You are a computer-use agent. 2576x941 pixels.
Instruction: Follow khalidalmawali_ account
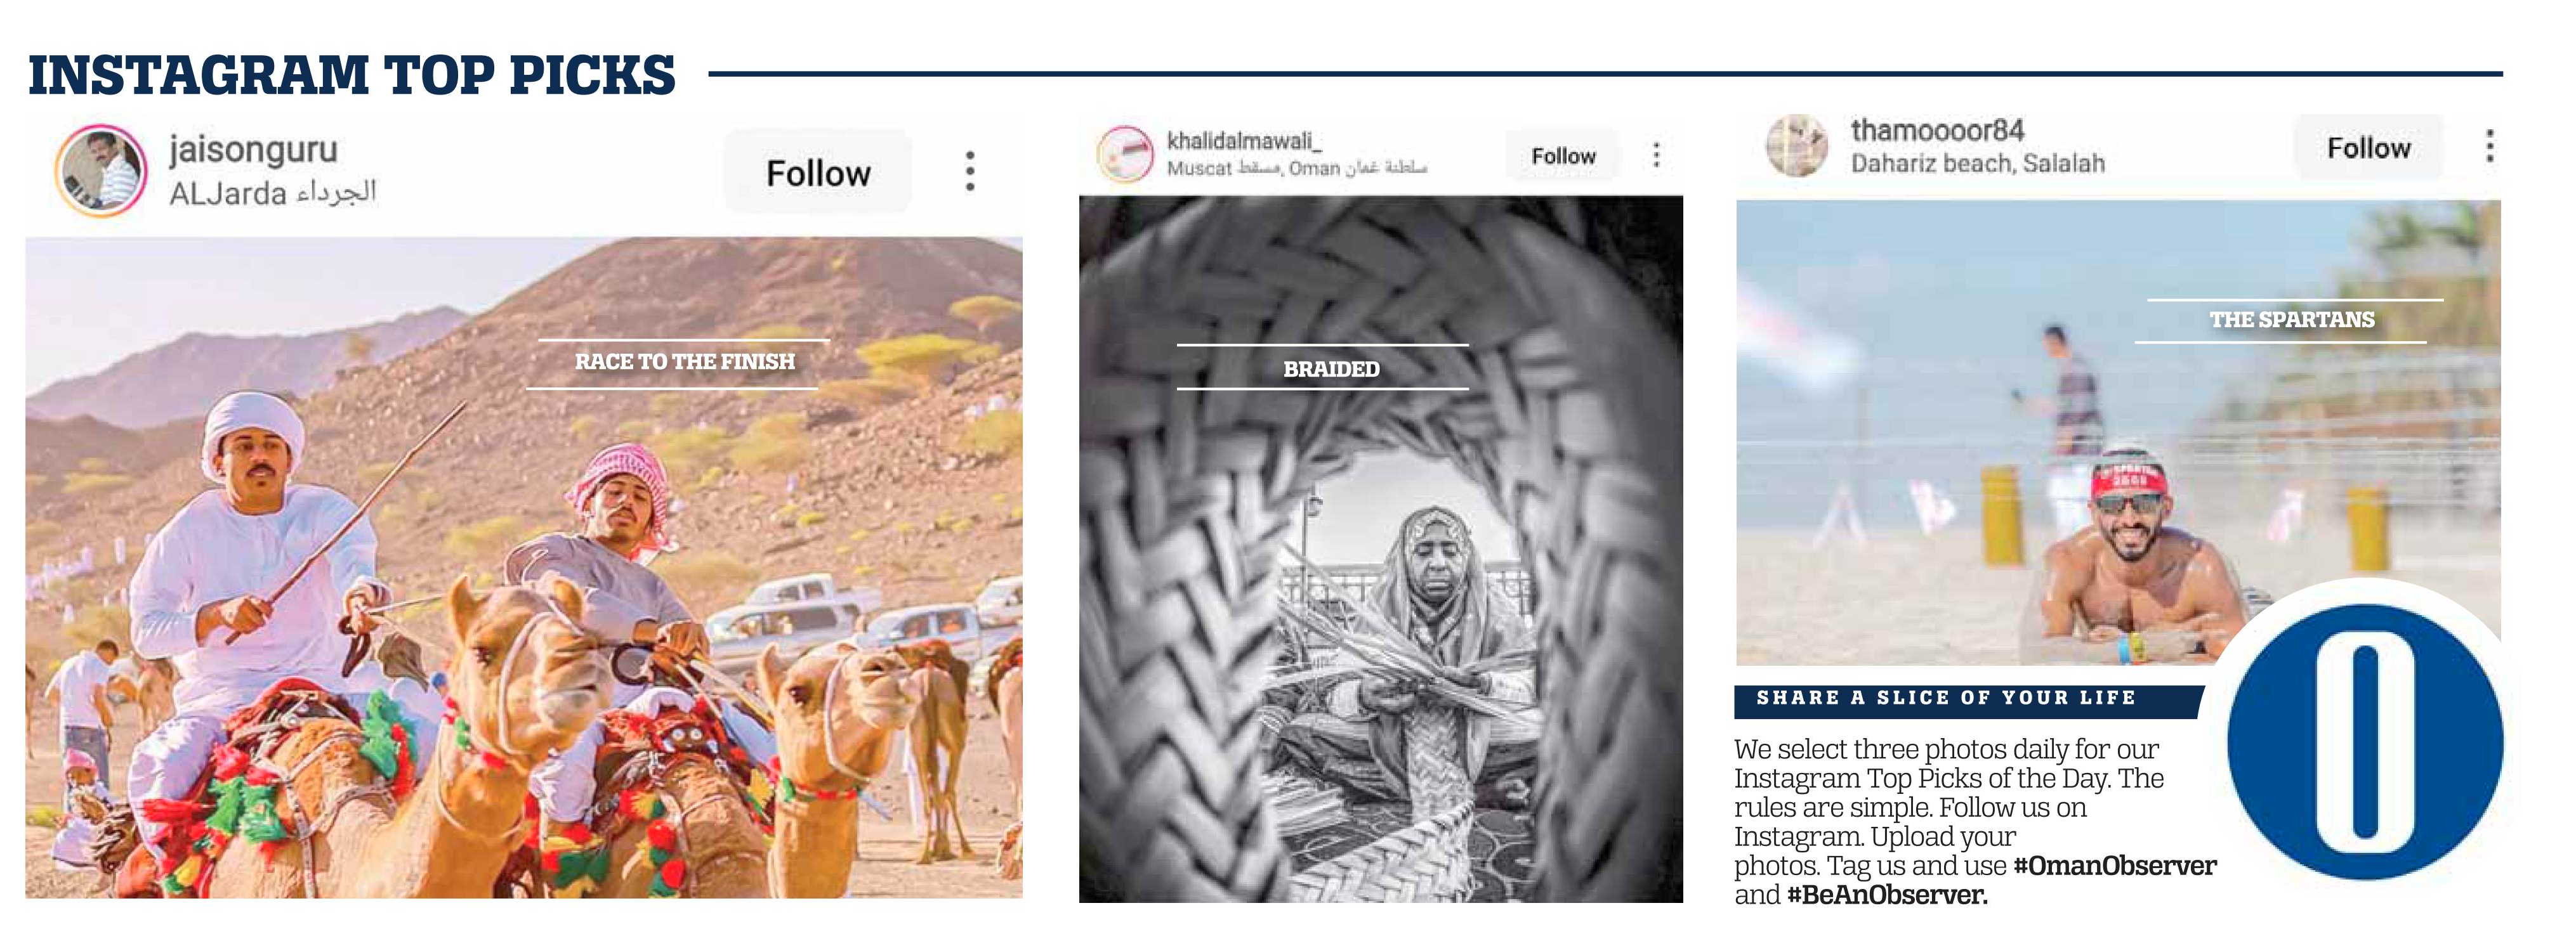1563,156
